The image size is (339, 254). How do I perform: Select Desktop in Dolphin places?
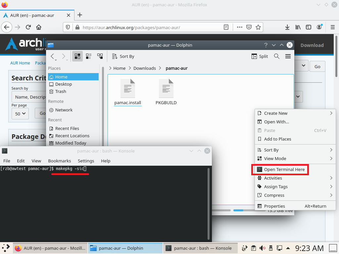click(x=73, y=84)
